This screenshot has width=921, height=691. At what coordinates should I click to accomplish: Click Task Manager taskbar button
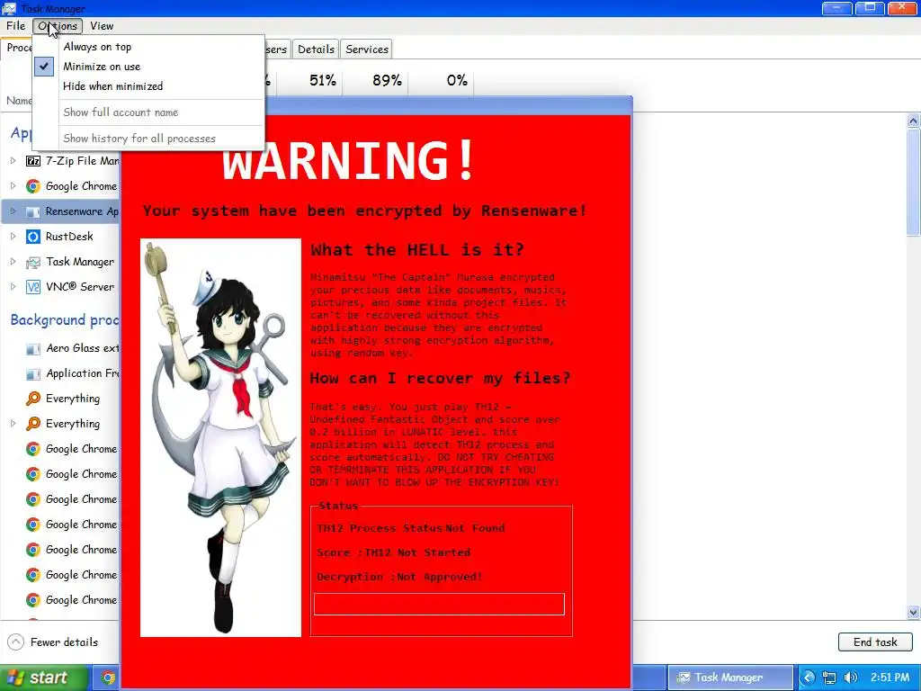pyautogui.click(x=730, y=678)
